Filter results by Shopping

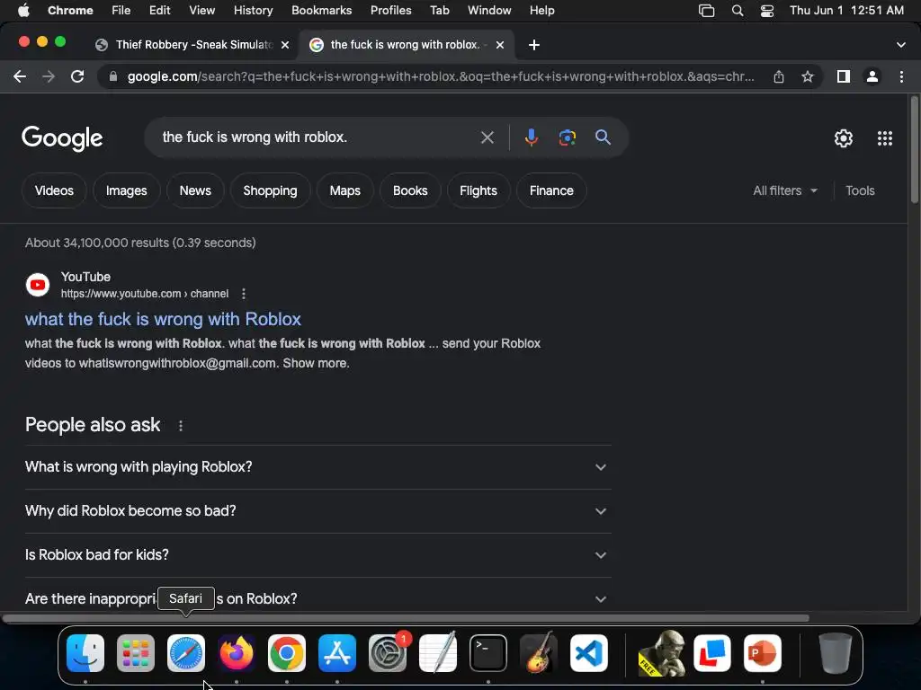coord(270,190)
